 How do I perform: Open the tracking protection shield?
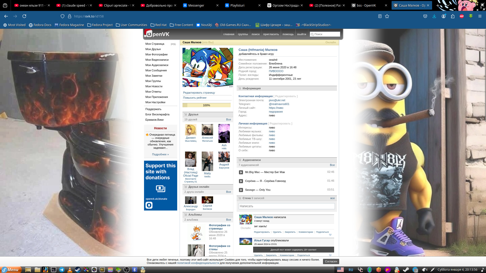tap(63, 16)
